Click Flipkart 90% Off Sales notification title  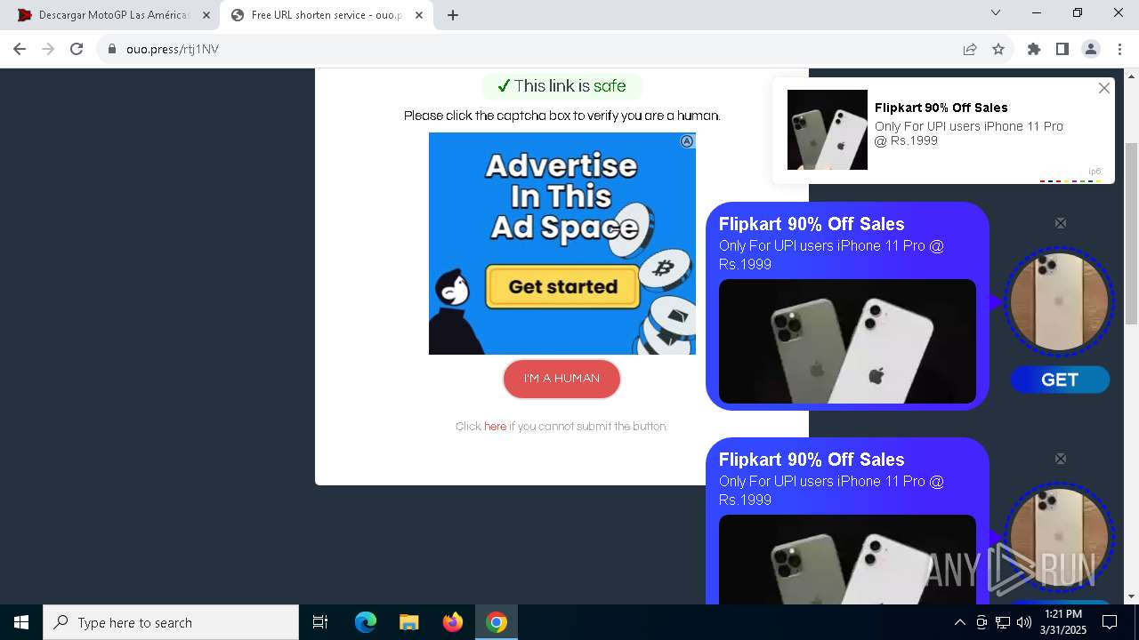[941, 108]
